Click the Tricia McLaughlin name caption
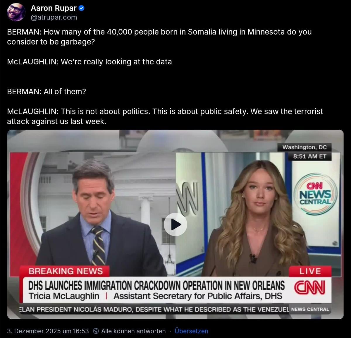The width and height of the screenshot is (351, 338). click(x=64, y=296)
